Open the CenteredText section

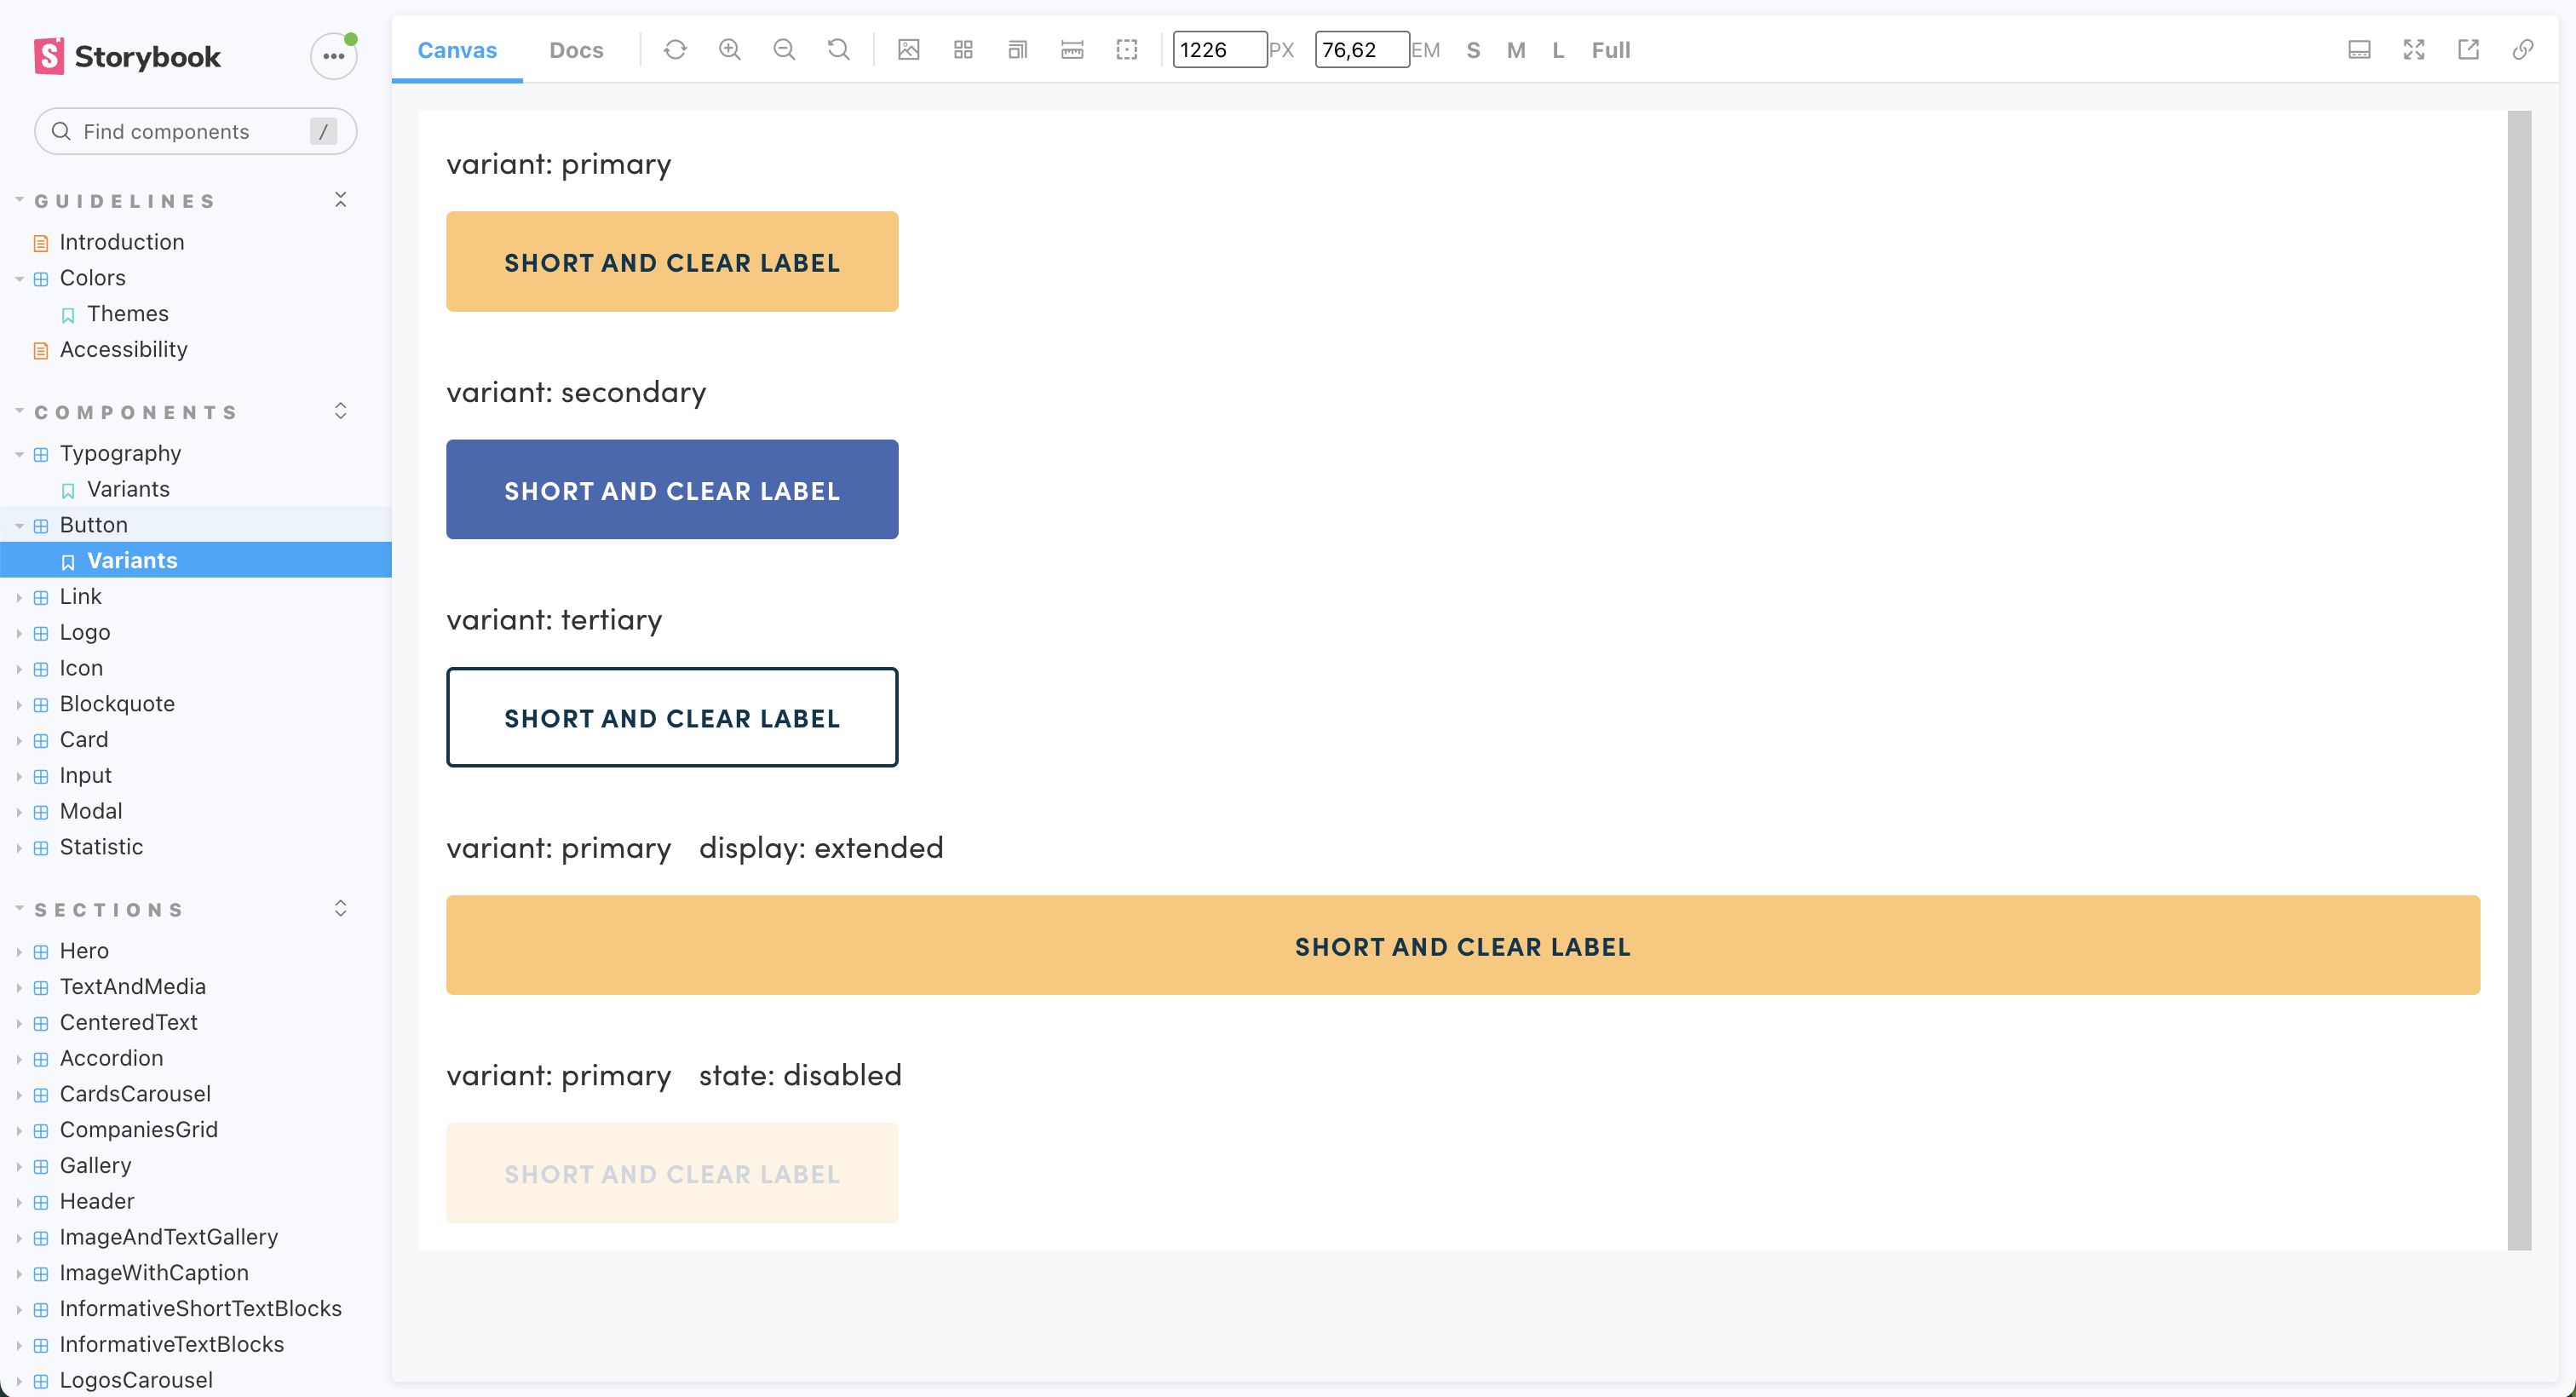click(x=129, y=1022)
